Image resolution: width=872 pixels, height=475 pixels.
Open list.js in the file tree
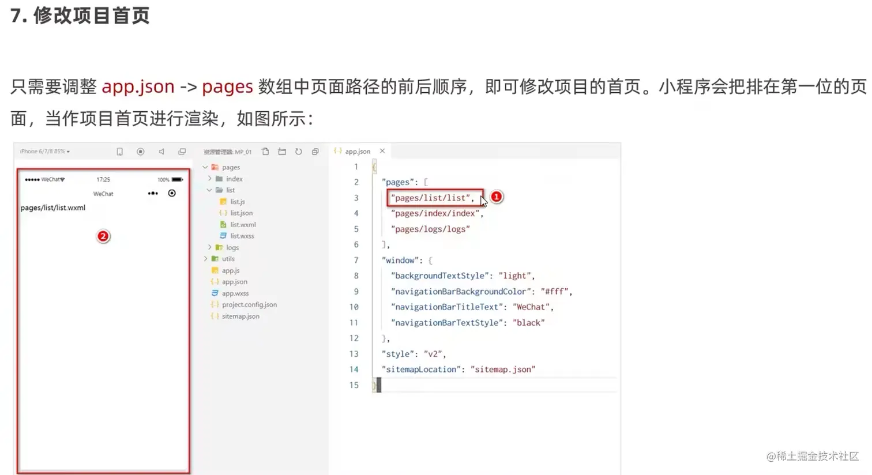(x=238, y=202)
